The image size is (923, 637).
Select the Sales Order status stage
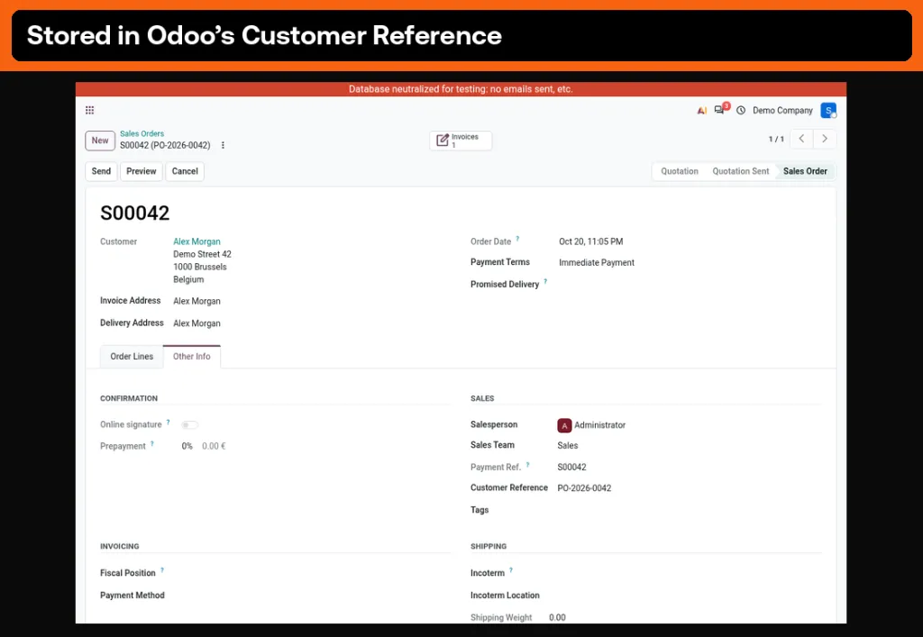(805, 171)
